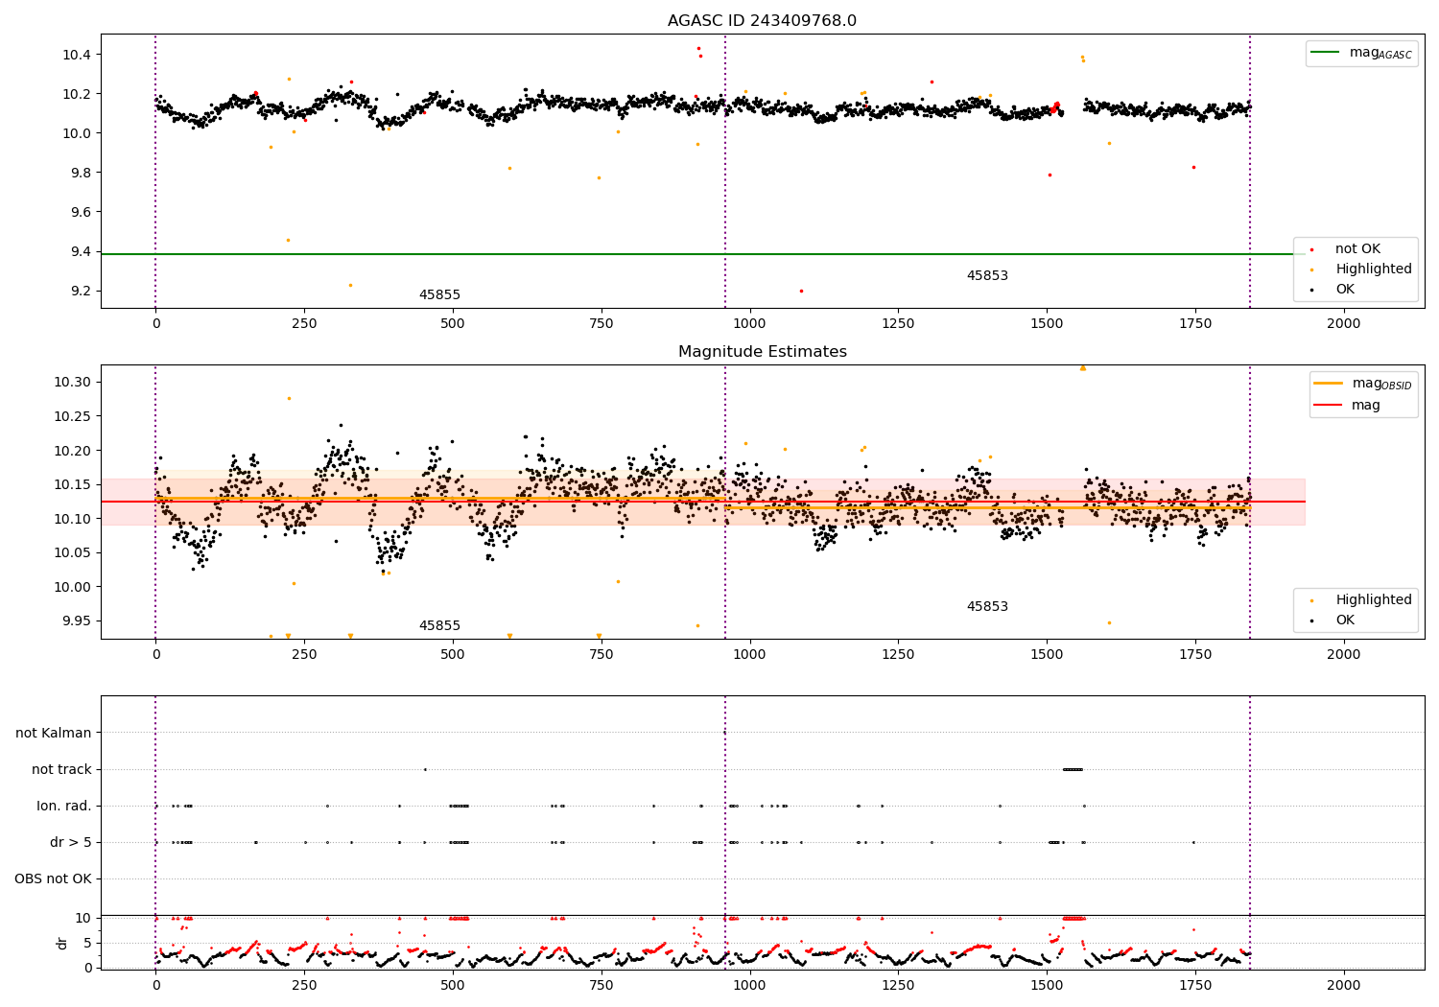Click the '9.2' y-tick in the top plot
1439x1007 pixels.
(81, 291)
